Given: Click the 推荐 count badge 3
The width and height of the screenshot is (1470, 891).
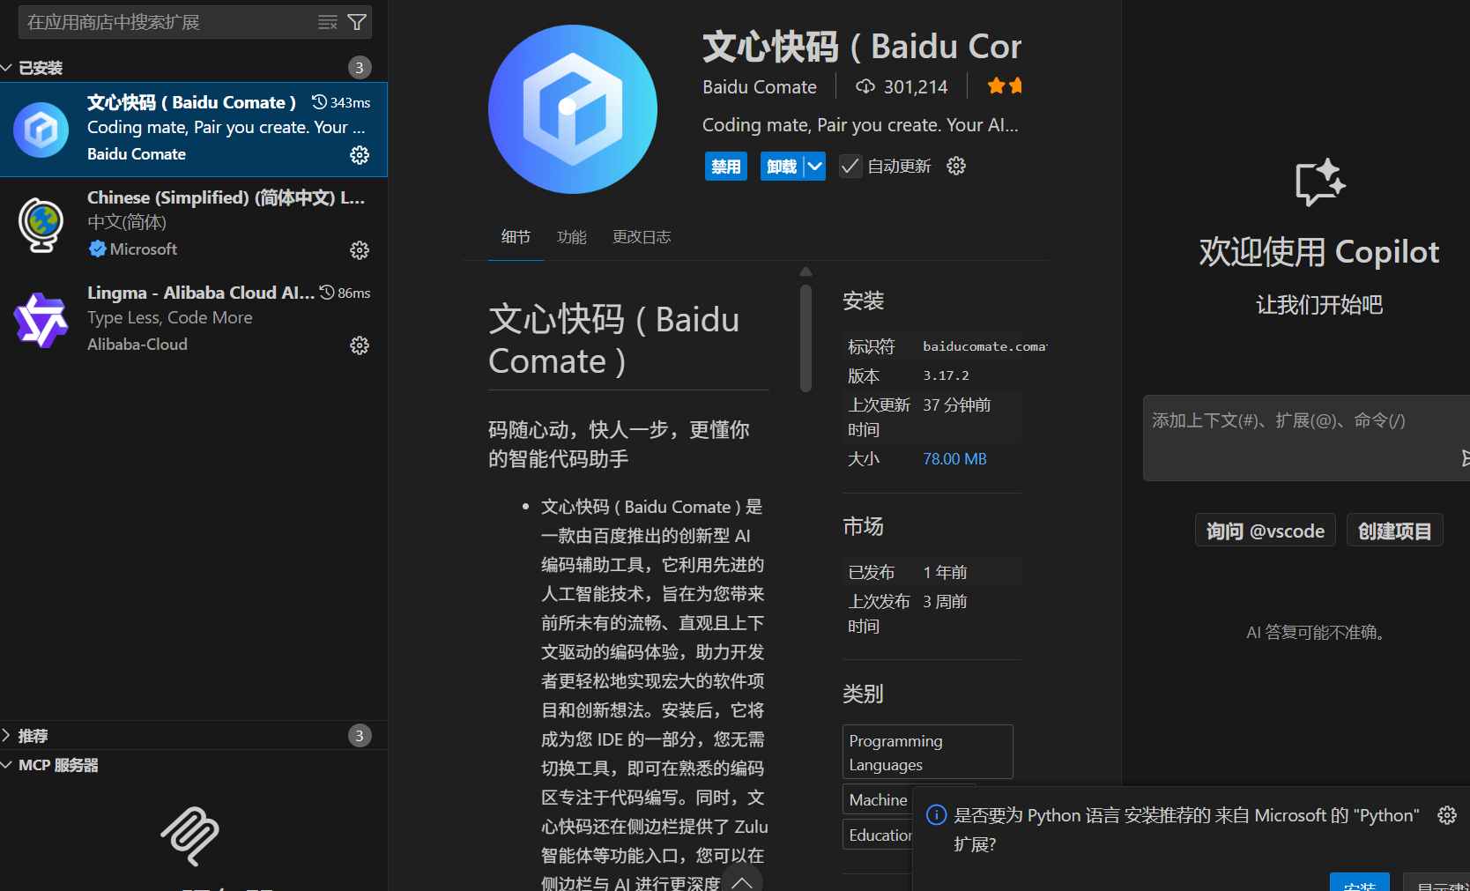Looking at the screenshot, I should coord(360,735).
